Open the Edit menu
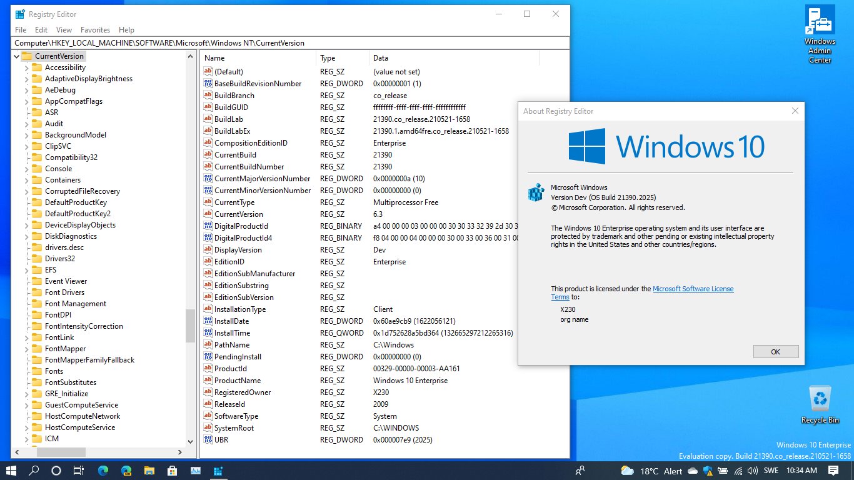Viewport: 854px width, 480px height. tap(41, 30)
